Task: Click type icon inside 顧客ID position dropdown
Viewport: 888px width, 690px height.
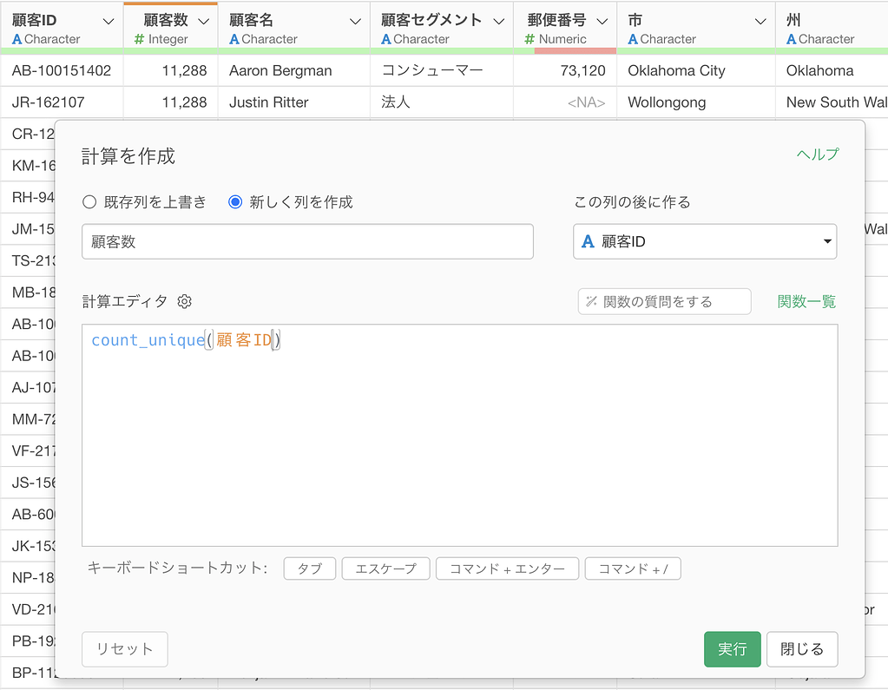Action: coord(588,241)
